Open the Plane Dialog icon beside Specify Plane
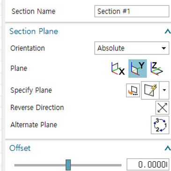Screen dimensions: 171x171 133,90
